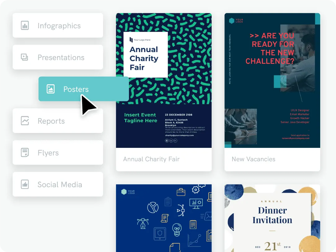Click 'Your Logo Here' on charity poster
This screenshot has width=336, height=252.
pos(142,40)
